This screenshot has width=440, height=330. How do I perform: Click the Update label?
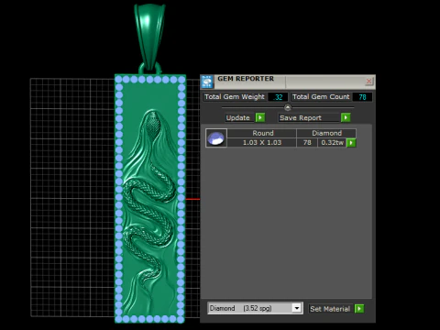pyautogui.click(x=238, y=118)
